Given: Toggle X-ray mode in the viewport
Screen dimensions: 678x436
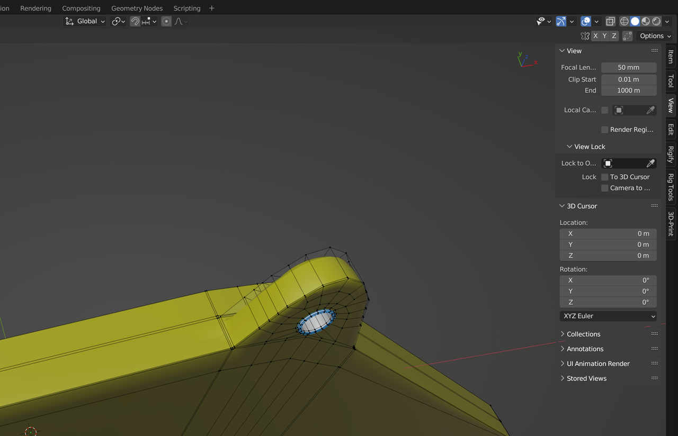Looking at the screenshot, I should pos(610,21).
